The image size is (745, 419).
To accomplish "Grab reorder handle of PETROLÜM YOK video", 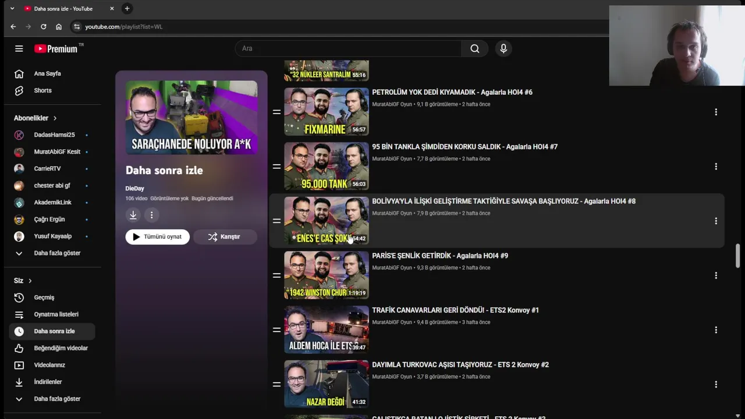I will (x=276, y=112).
